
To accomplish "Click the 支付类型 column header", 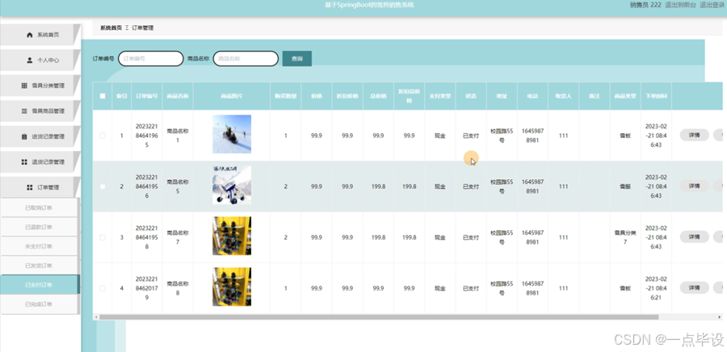I will [x=440, y=96].
